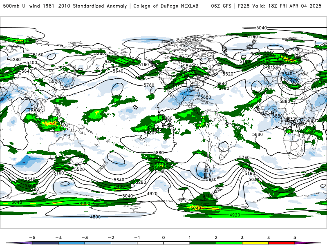
Task: Select the dark navy colorbar segment
Action: point(45,243)
